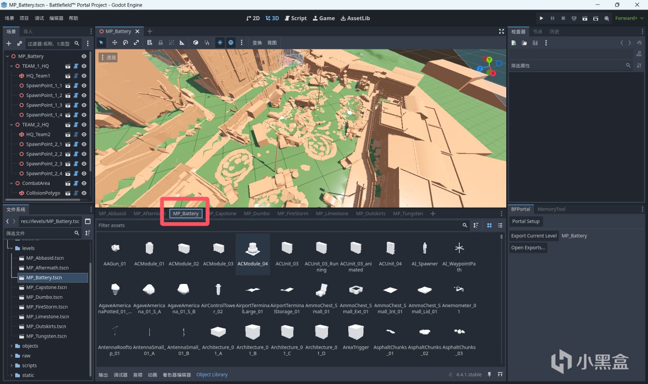The image size is (648, 384).
Task: Add a new node with the plus icon
Action: pos(9,43)
